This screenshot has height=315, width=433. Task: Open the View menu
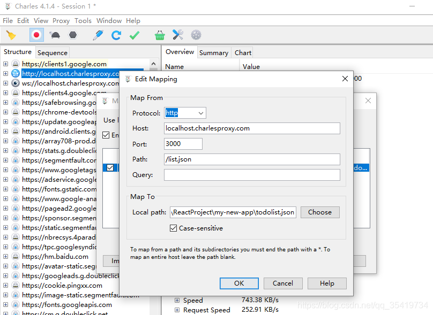point(41,21)
